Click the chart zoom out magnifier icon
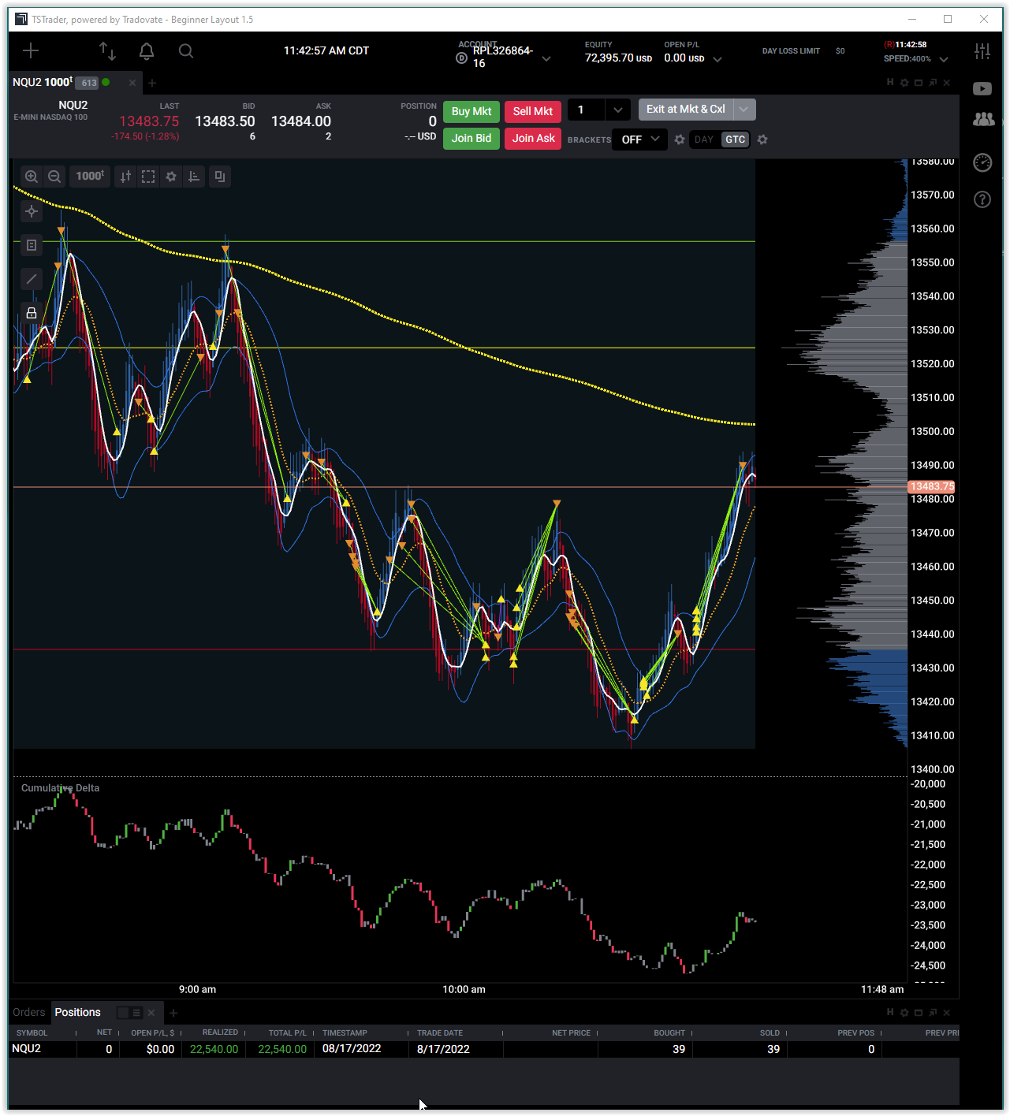 [54, 177]
